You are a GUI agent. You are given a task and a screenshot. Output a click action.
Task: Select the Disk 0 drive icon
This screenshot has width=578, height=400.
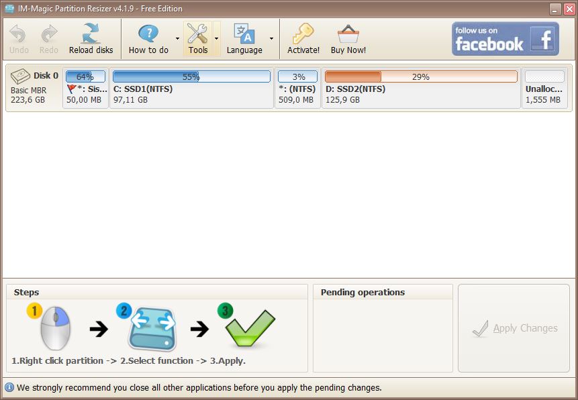pyautogui.click(x=20, y=77)
